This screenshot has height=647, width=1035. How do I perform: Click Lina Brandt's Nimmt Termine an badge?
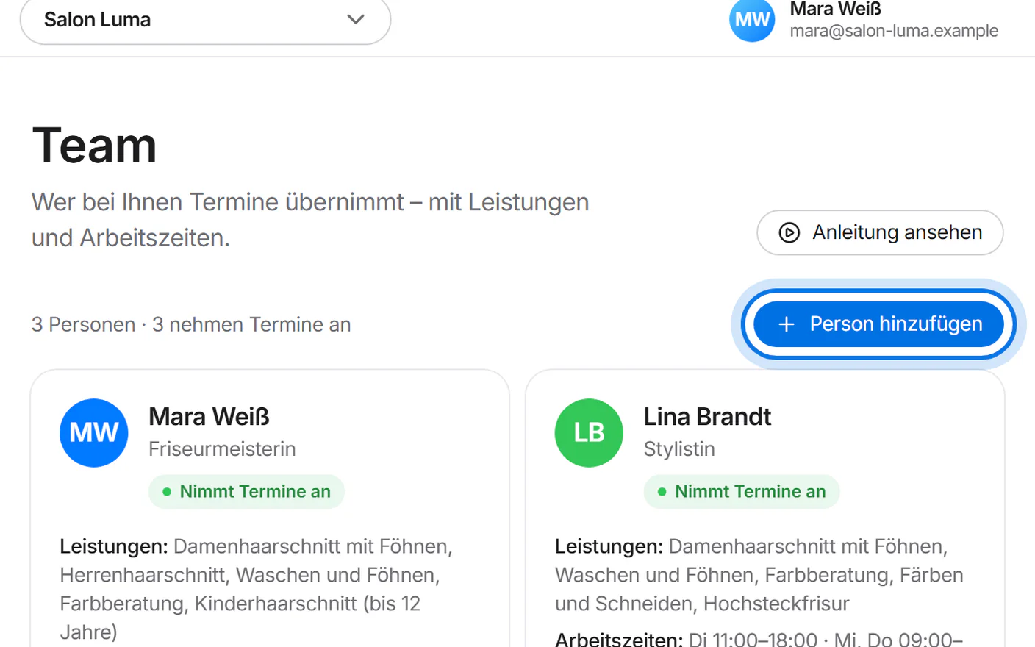tap(742, 492)
